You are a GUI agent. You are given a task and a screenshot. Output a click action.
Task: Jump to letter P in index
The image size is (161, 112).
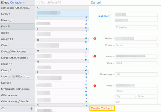[x=86, y=67]
